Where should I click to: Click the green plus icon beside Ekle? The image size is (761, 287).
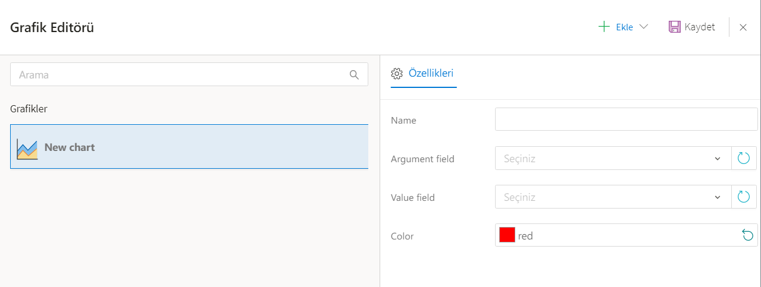click(604, 27)
